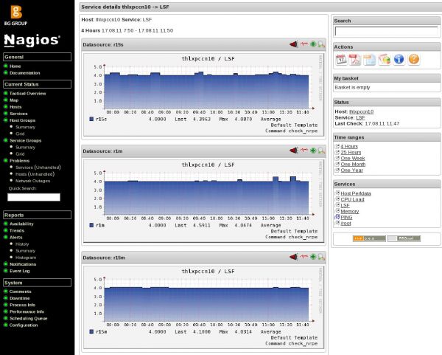Click the red alert horn icon on r15m
Viewport: 442px width, 355px height.
[293, 257]
